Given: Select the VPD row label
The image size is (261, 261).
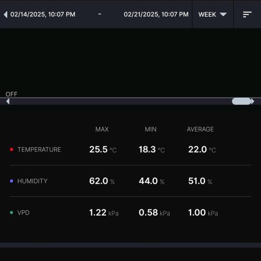Looking at the screenshot, I should pyautogui.click(x=23, y=212).
